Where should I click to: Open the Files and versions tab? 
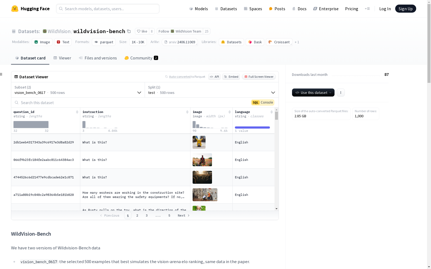click(x=98, y=58)
